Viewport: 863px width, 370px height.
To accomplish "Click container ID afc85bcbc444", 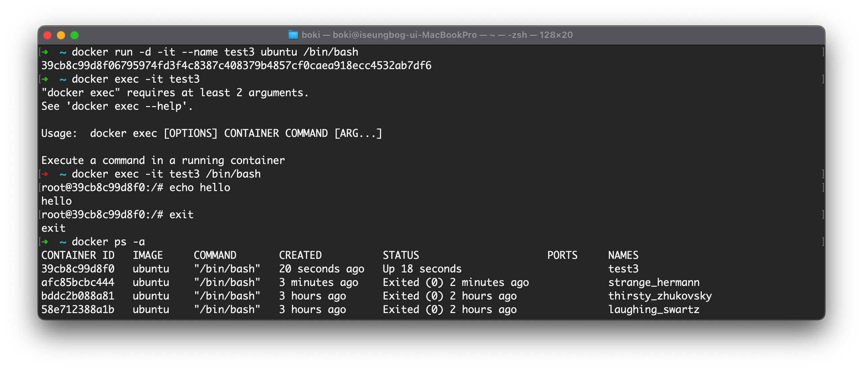I will coord(78,282).
